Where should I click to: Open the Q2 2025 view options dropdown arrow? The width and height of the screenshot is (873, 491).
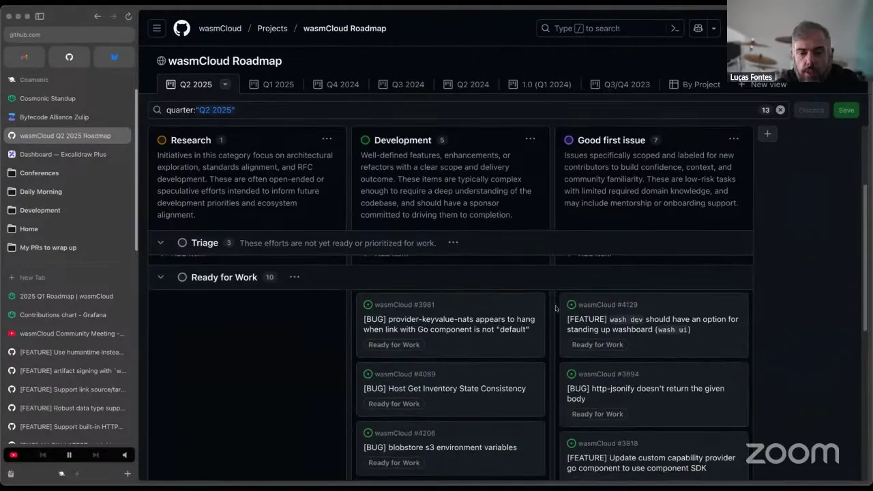point(225,85)
